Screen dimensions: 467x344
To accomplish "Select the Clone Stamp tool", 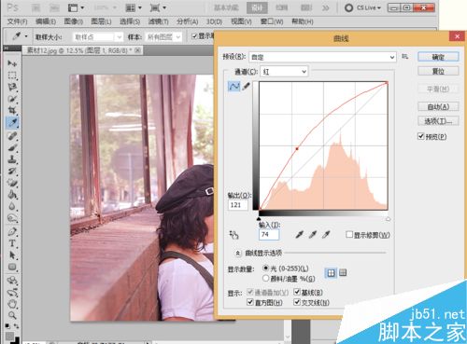I will 12,159.
